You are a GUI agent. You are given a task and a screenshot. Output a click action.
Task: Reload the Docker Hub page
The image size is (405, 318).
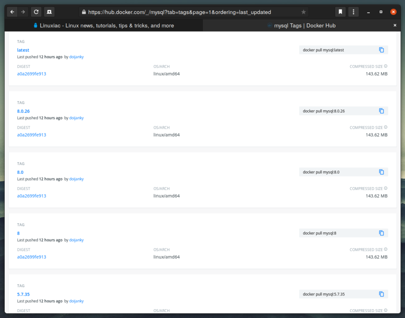36,12
